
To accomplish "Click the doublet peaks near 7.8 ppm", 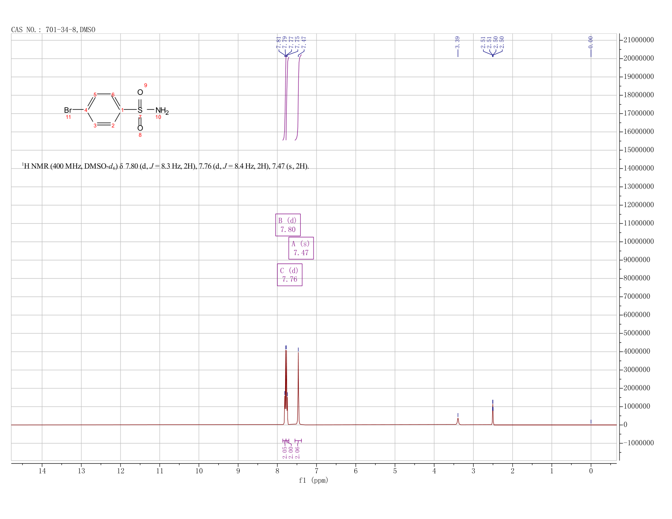I will (286, 387).
